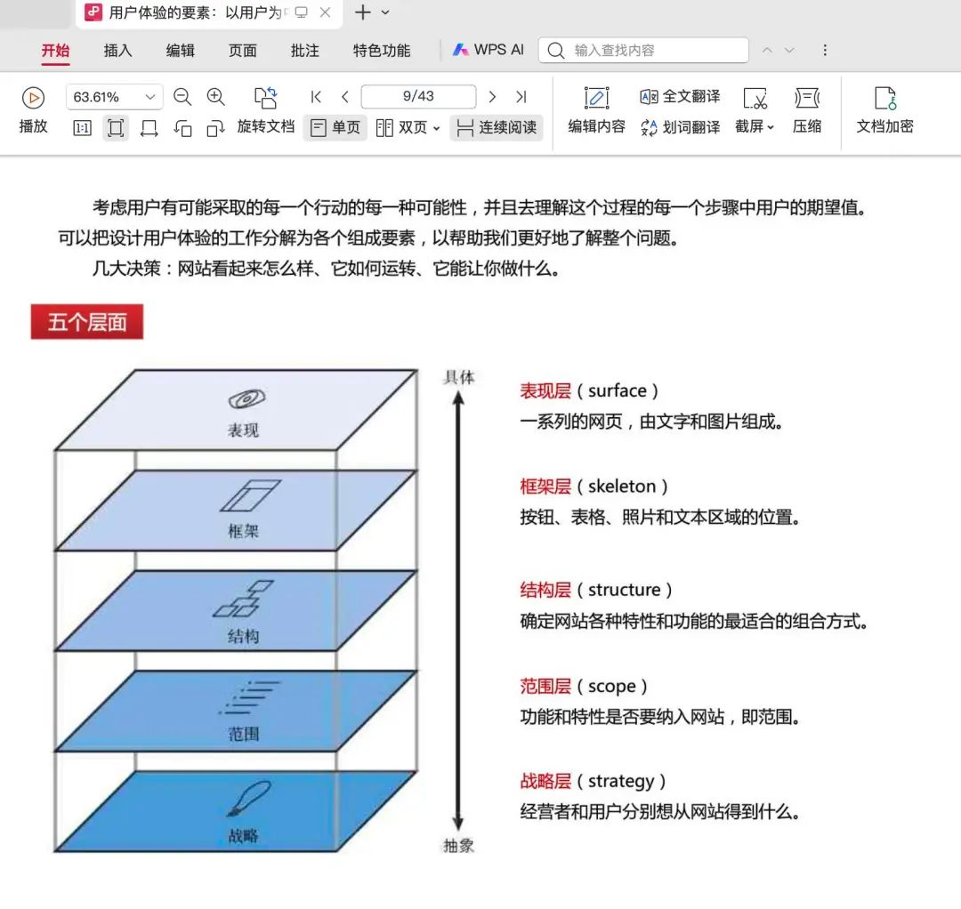Click the zoom out magnifier icon
This screenshot has height=909, width=961.
click(x=183, y=97)
